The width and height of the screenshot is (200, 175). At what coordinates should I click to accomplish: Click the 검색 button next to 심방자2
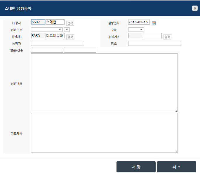(167, 37)
